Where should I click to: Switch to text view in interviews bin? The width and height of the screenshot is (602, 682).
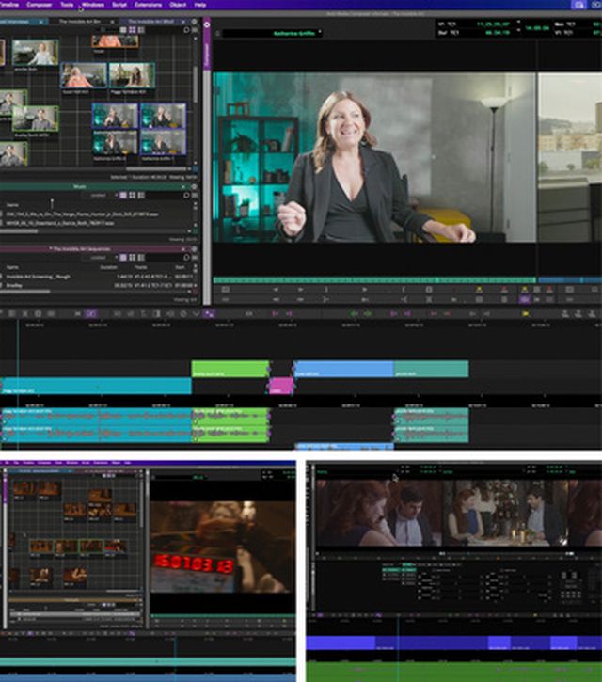123,29
